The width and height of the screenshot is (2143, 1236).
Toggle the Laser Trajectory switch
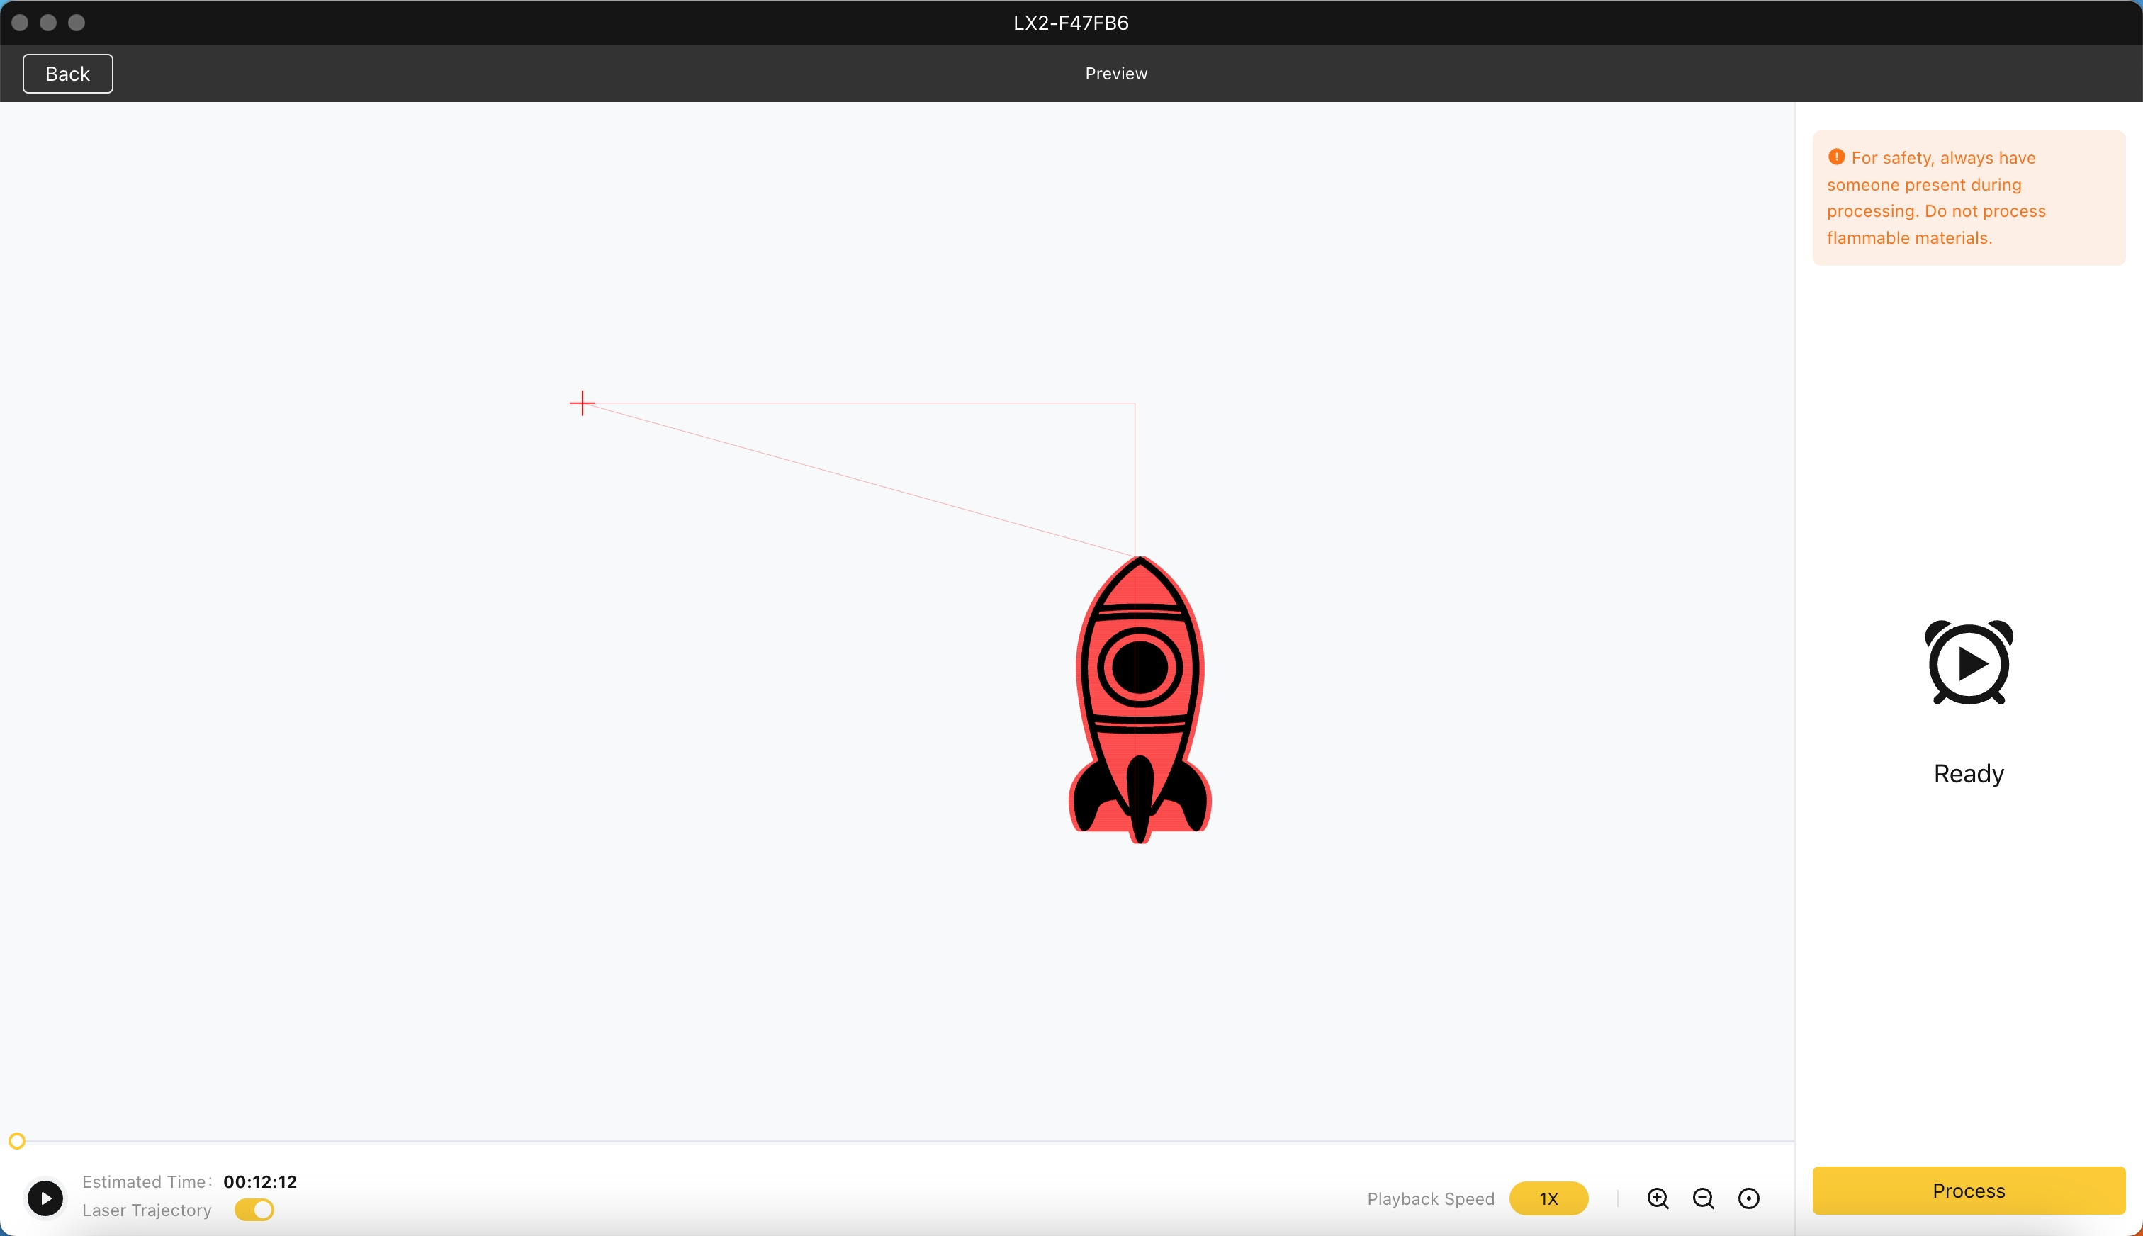click(x=254, y=1210)
